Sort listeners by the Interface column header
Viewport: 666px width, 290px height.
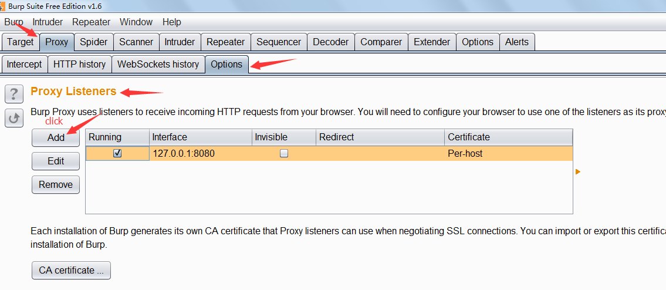[200, 137]
